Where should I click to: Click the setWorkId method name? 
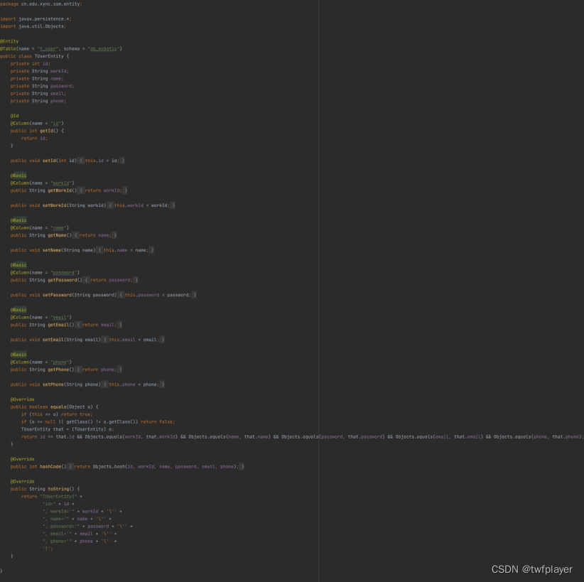[x=55, y=205]
